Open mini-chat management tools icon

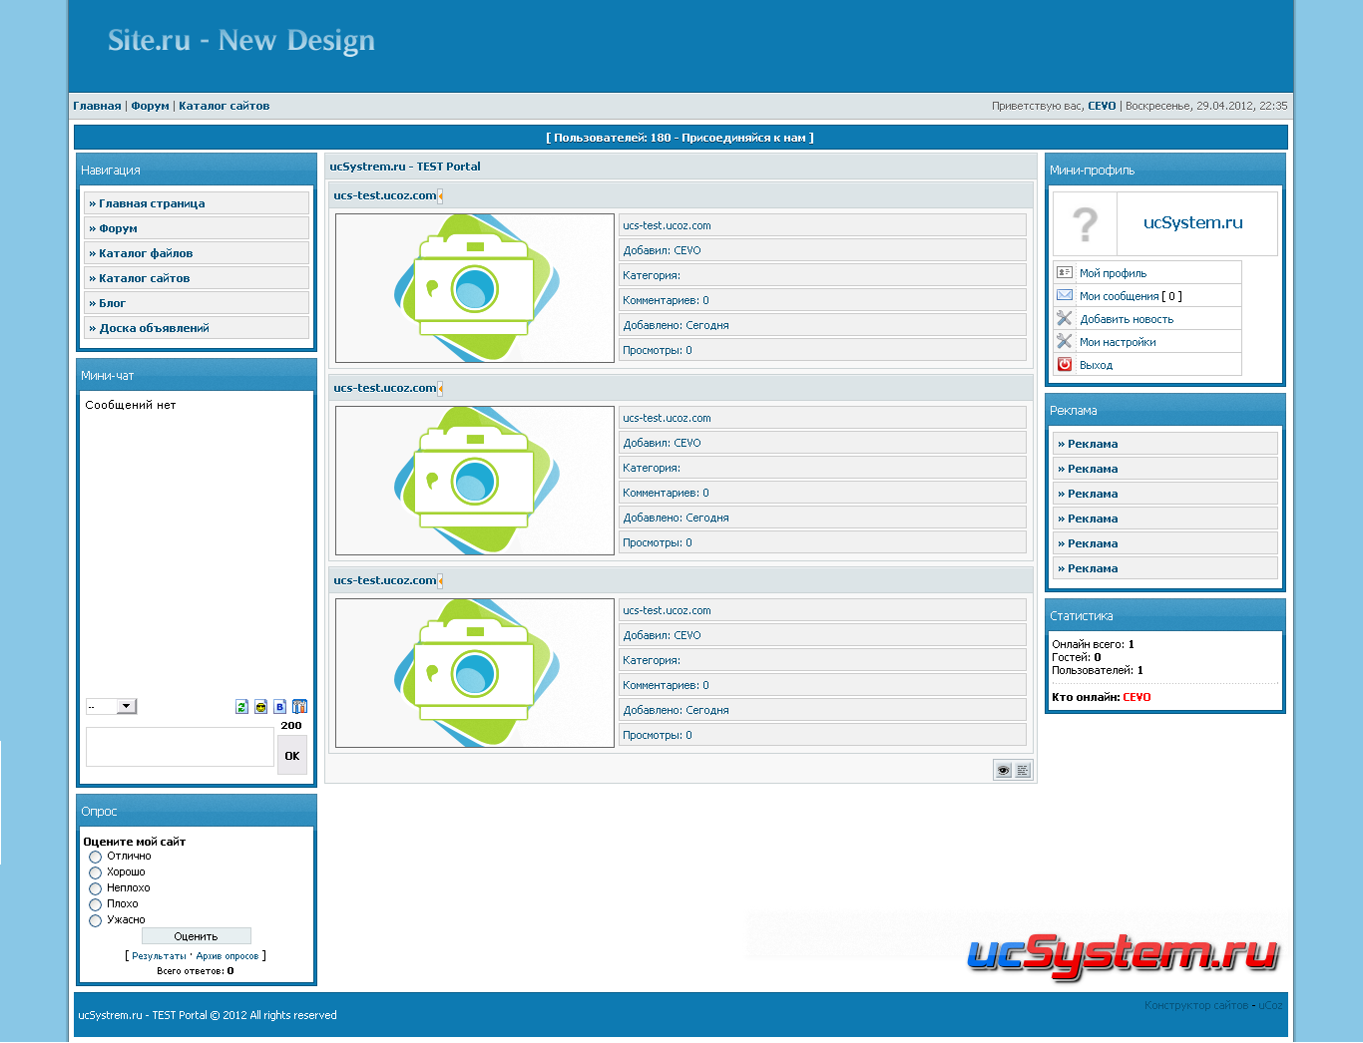pos(299,707)
